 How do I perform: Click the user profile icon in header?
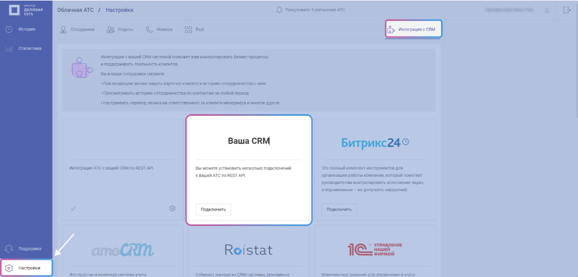(547, 10)
